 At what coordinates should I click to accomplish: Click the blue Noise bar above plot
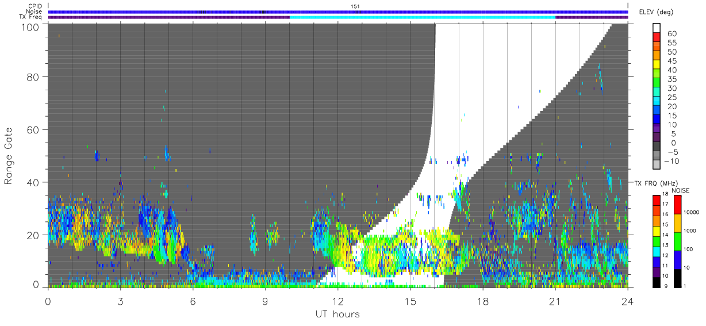point(338,11)
